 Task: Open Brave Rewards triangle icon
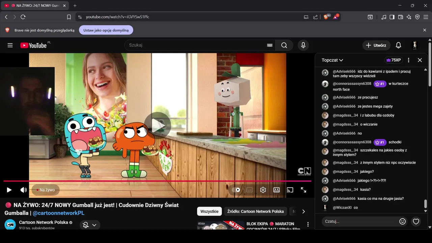[336, 17]
